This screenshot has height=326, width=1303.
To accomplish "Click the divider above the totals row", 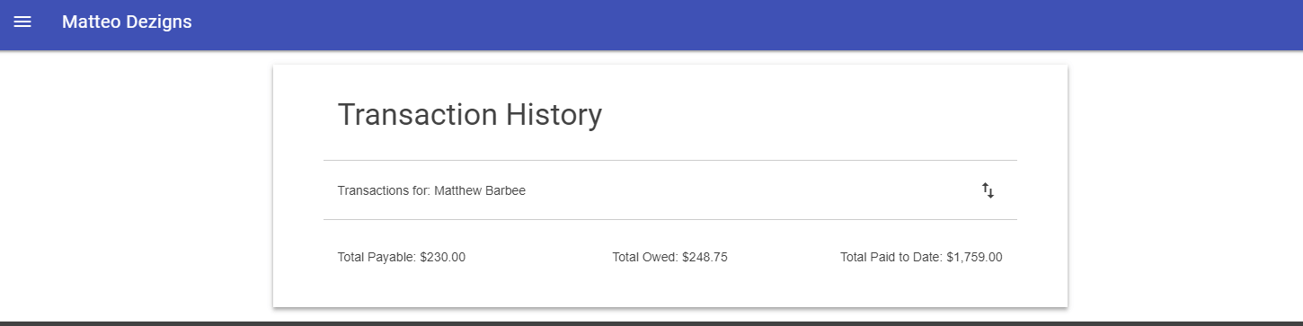I will point(670,219).
